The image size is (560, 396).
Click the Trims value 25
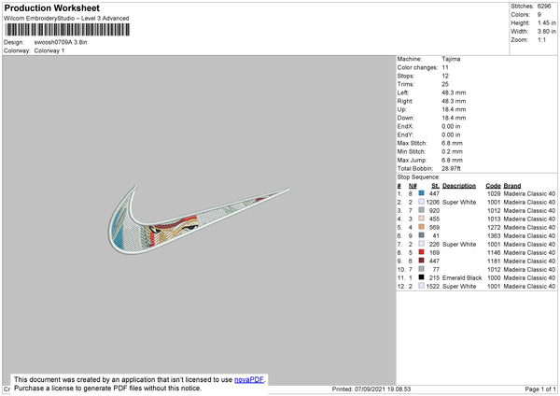[445, 84]
